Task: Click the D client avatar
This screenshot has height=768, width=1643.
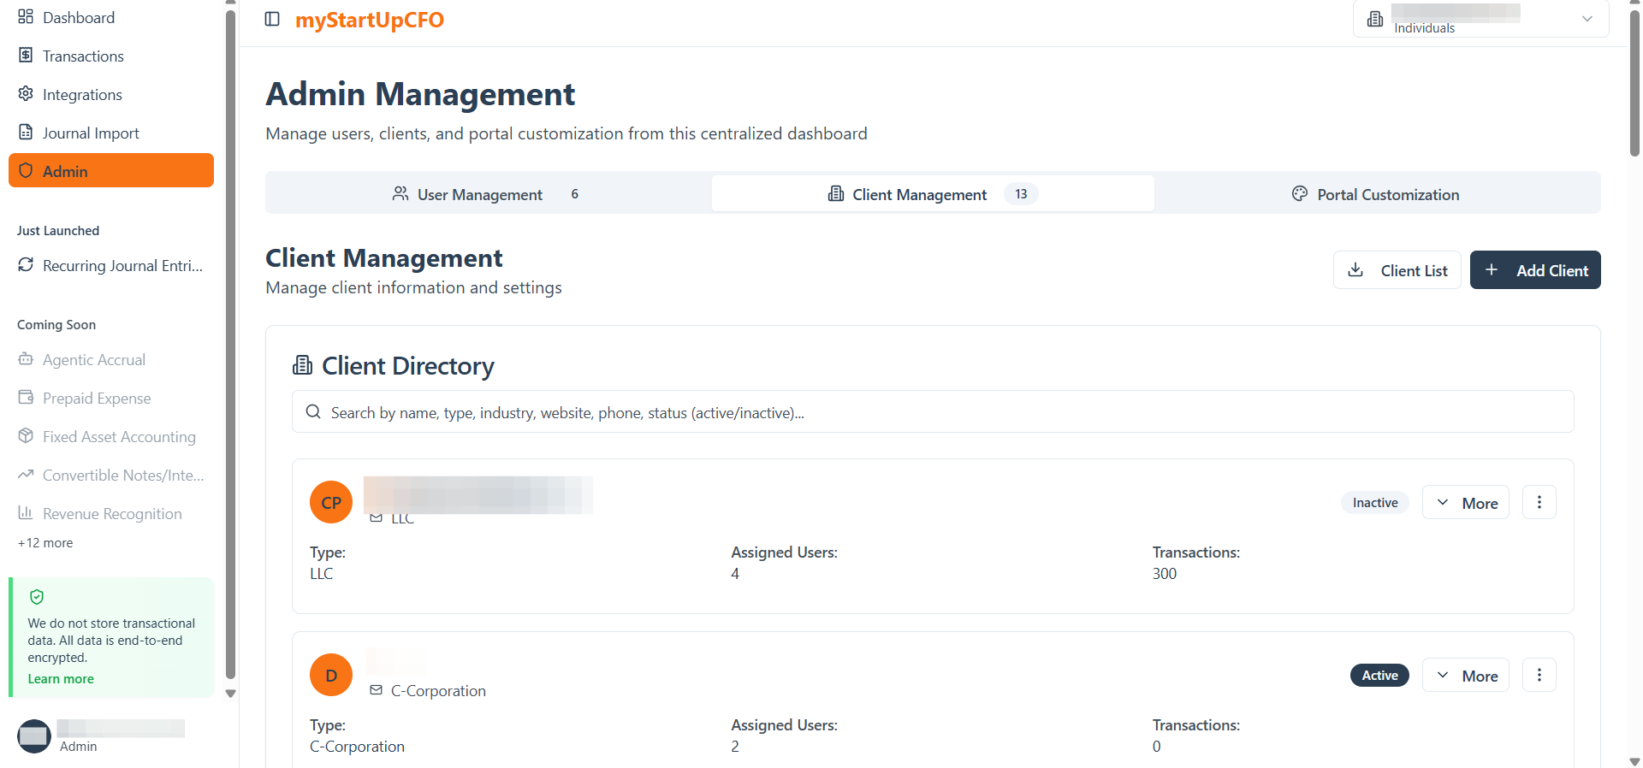Action: 331,675
